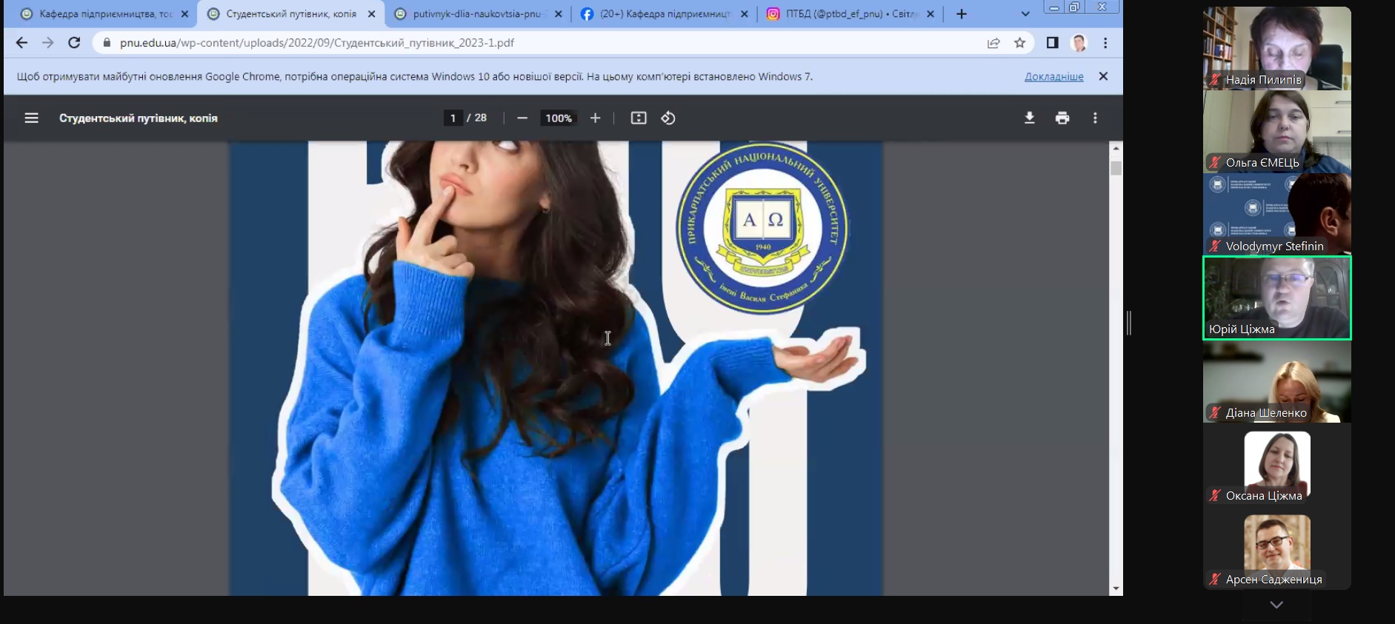Share this page using the share icon
1395x624 pixels.
(993, 43)
